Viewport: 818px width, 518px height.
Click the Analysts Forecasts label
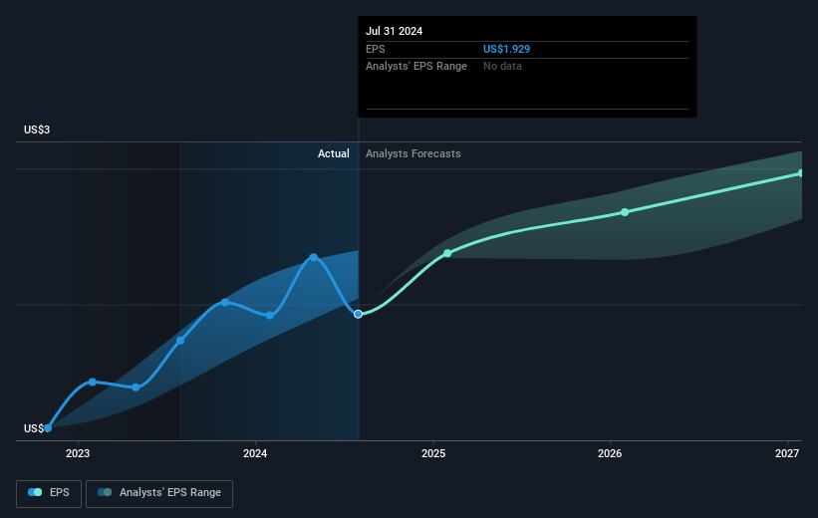pyautogui.click(x=413, y=153)
